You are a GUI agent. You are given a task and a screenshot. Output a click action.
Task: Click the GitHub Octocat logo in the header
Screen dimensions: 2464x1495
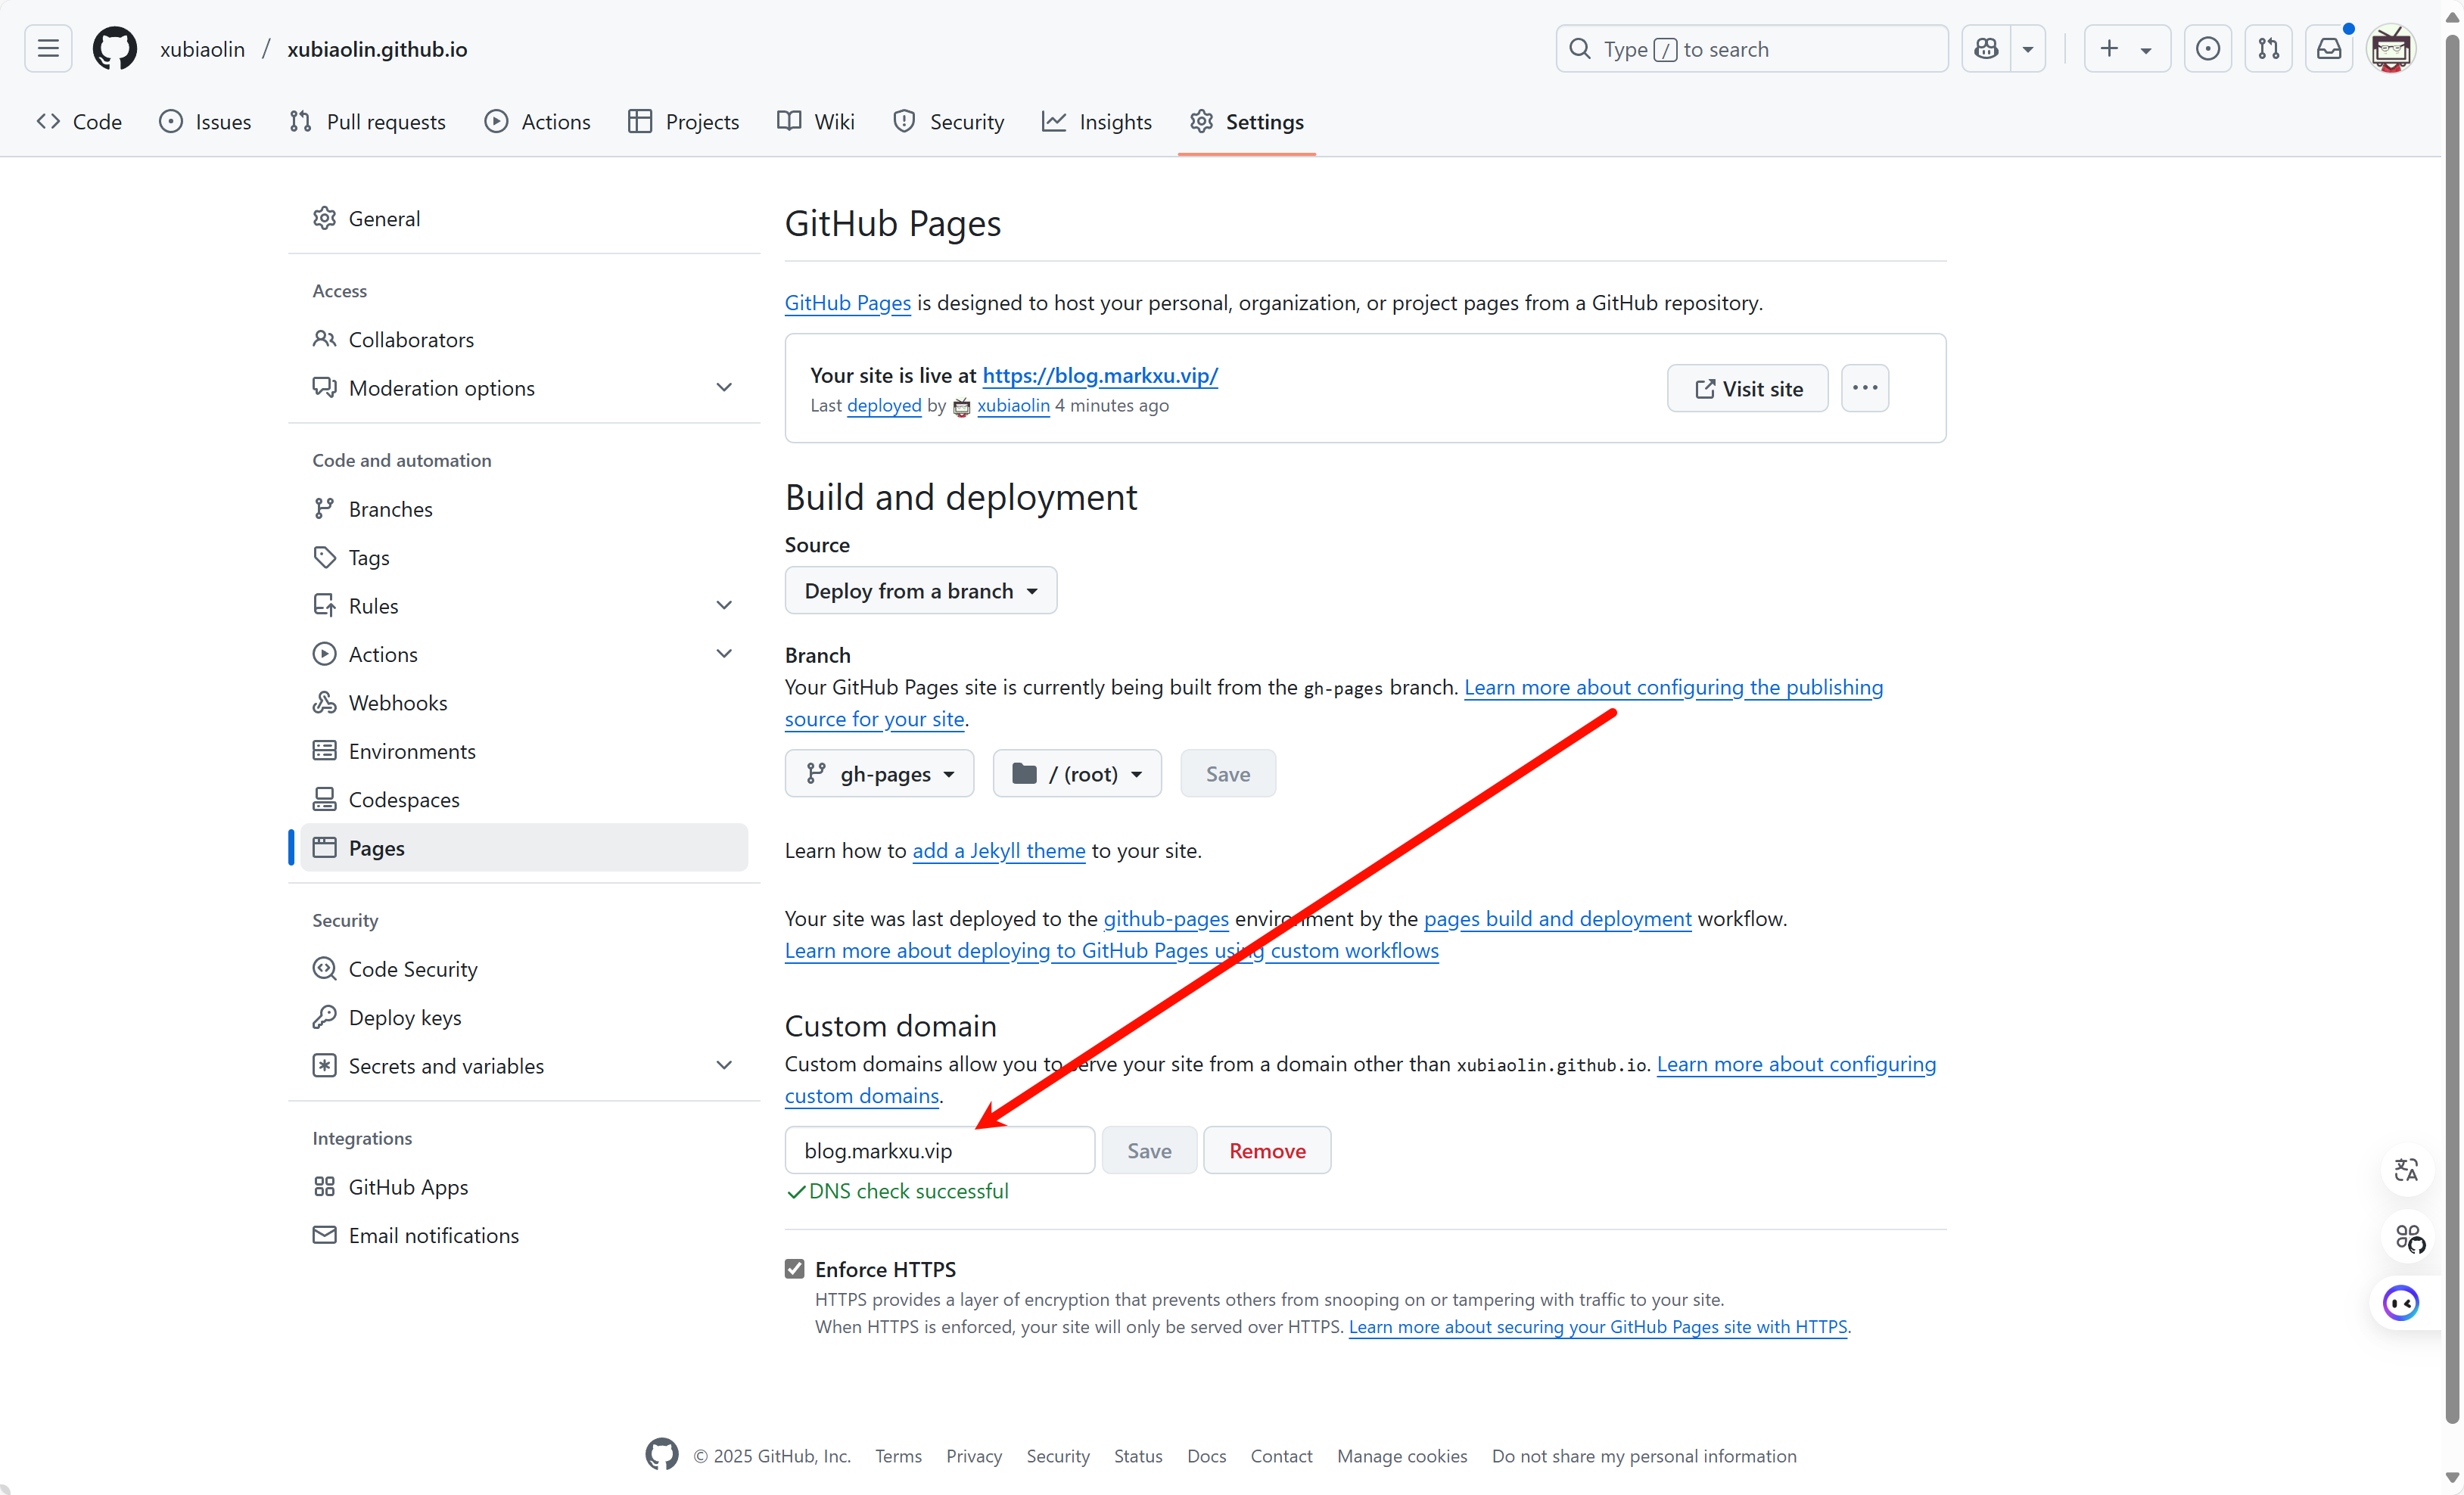[114, 49]
